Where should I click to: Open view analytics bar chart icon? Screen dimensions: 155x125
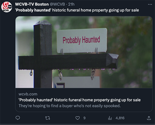[110, 118]
